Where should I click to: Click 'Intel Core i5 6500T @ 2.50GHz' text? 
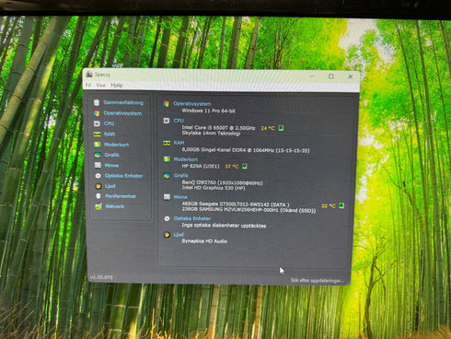click(x=218, y=128)
